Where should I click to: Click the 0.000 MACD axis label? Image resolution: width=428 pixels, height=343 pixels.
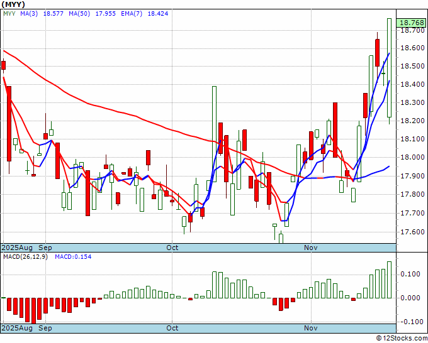tap(410, 298)
